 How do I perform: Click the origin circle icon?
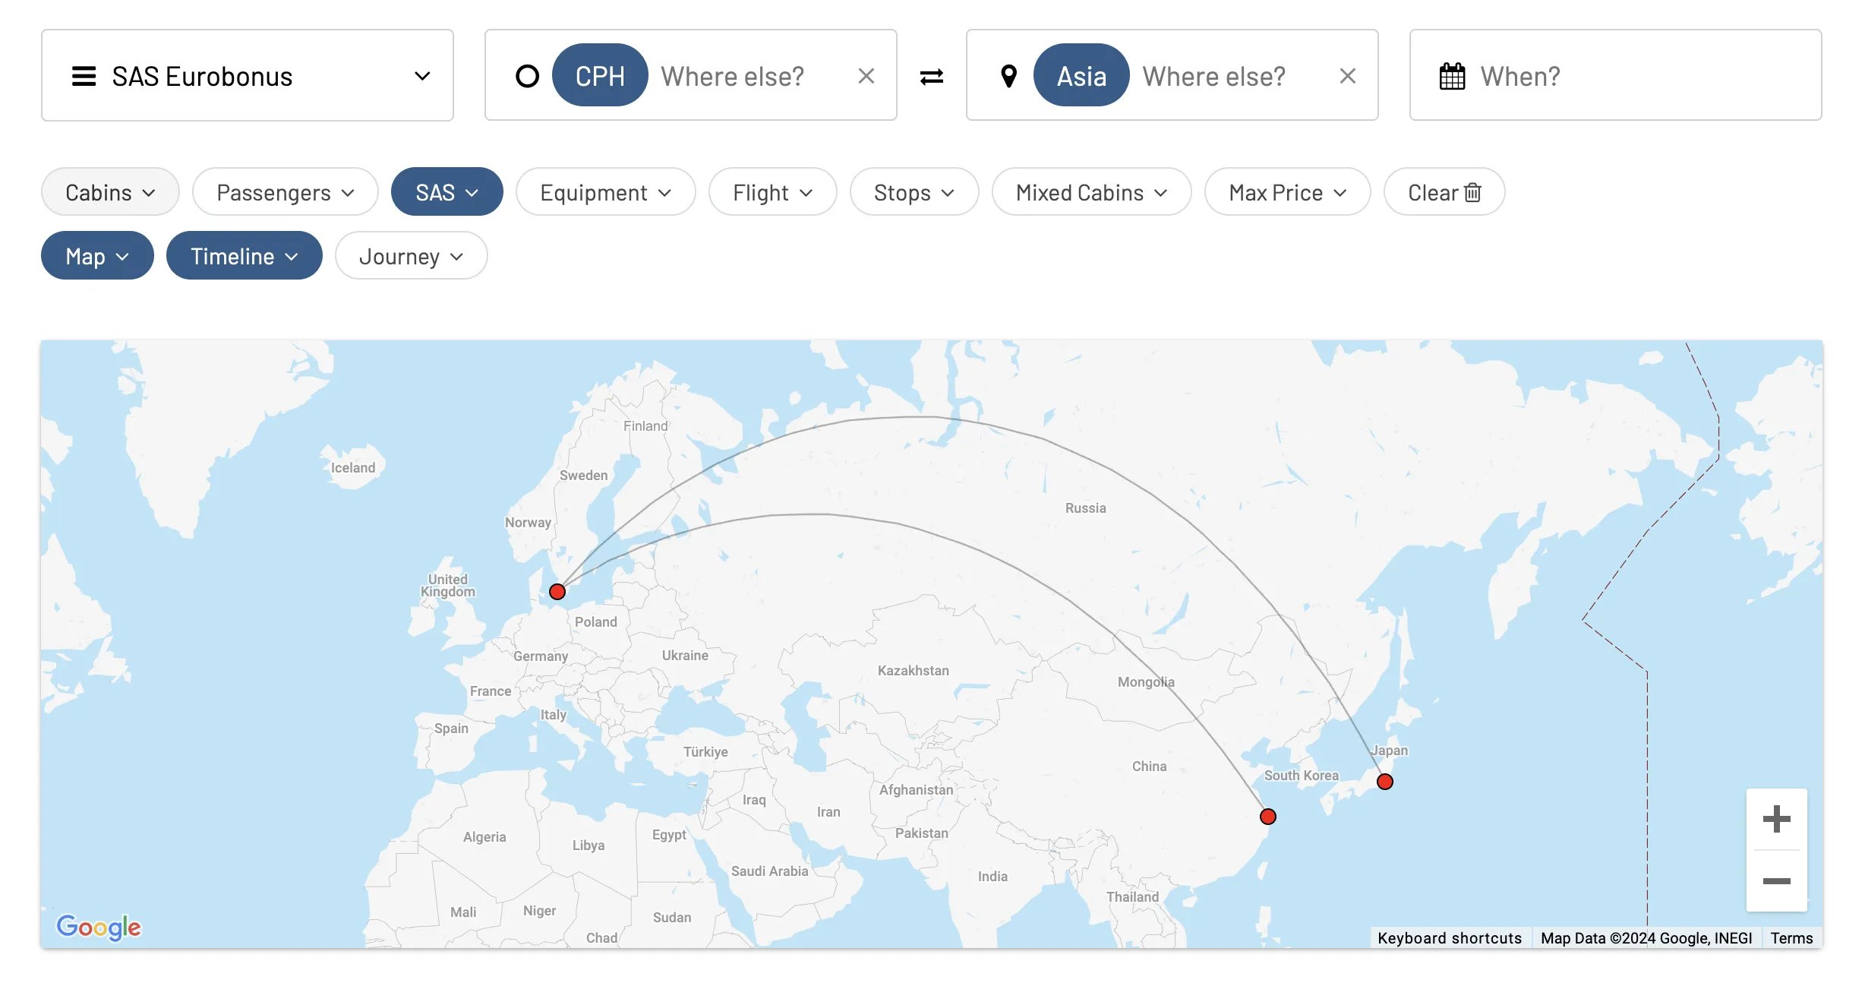[x=527, y=76]
